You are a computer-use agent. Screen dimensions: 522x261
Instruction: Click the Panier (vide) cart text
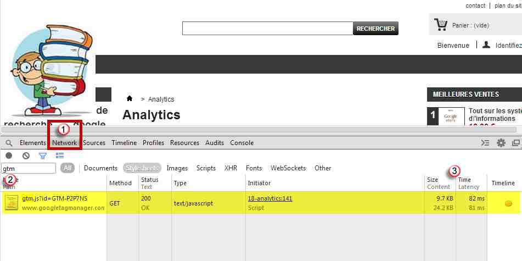[x=471, y=26]
